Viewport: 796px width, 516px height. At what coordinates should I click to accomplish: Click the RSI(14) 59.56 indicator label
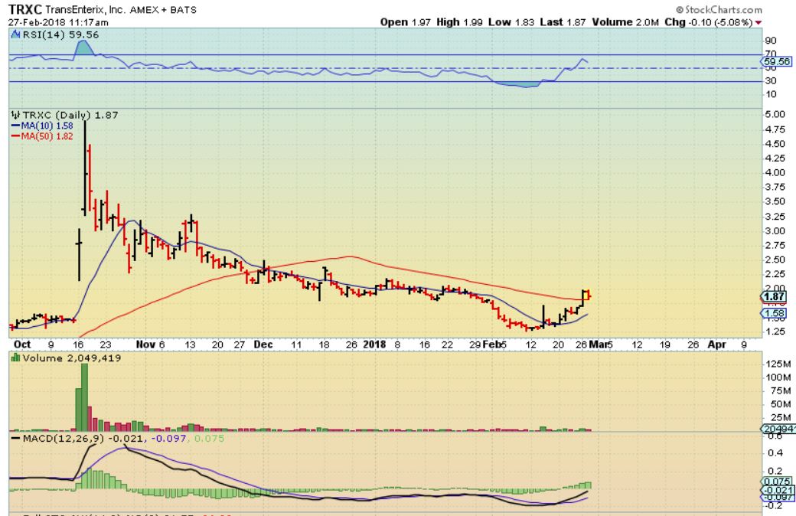60,34
